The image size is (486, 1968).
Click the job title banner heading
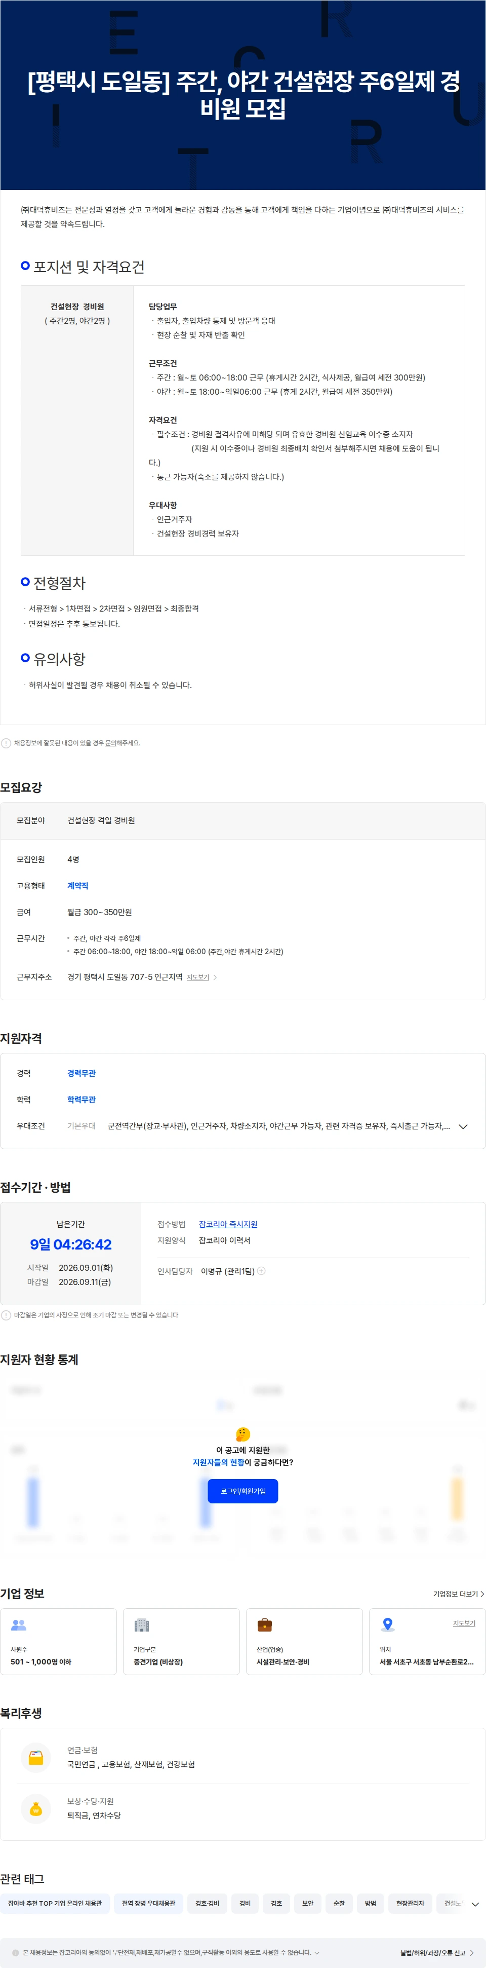(x=244, y=95)
